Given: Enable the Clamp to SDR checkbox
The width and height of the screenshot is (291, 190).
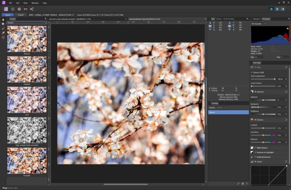Looking at the screenshot, I should (252, 72).
